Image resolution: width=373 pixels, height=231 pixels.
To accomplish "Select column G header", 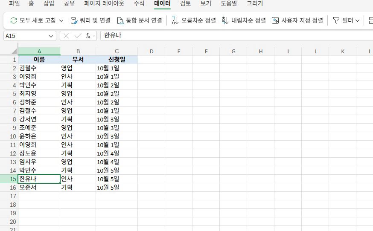I will click(233, 51).
